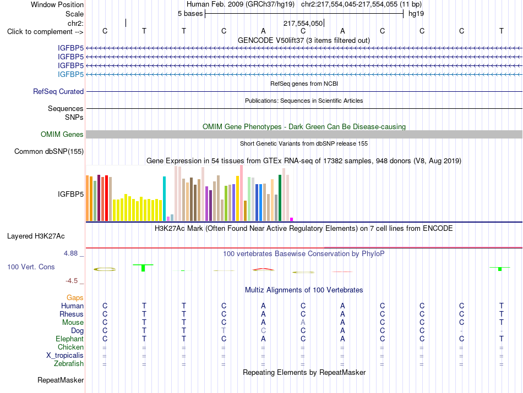Click the gray mismatched T in Dog row
523x393 pixels.
(224, 331)
